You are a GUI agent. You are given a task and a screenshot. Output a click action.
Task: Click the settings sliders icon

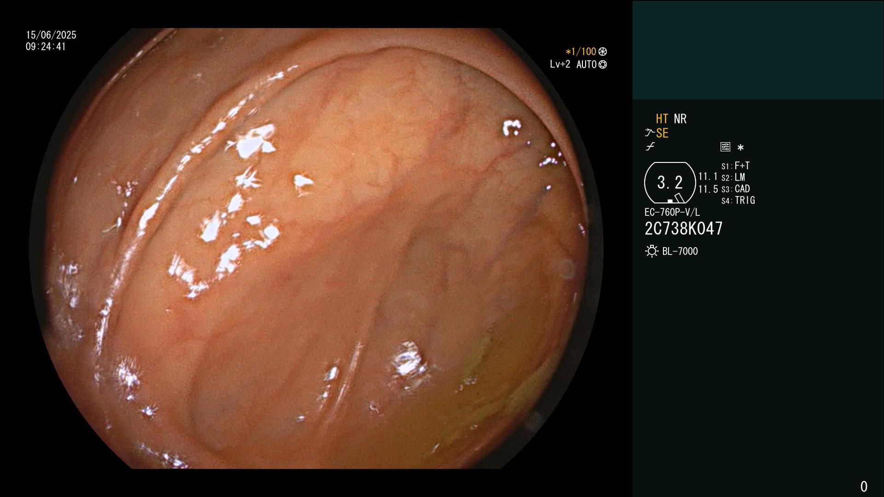725,147
